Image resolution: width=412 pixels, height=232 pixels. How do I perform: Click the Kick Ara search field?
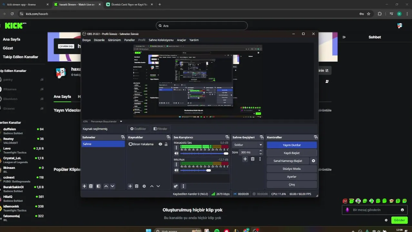(202, 26)
